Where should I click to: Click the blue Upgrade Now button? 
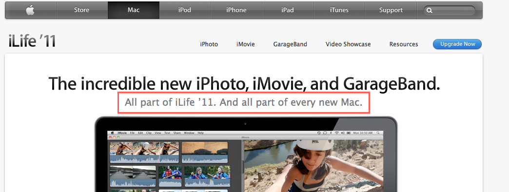[457, 44]
